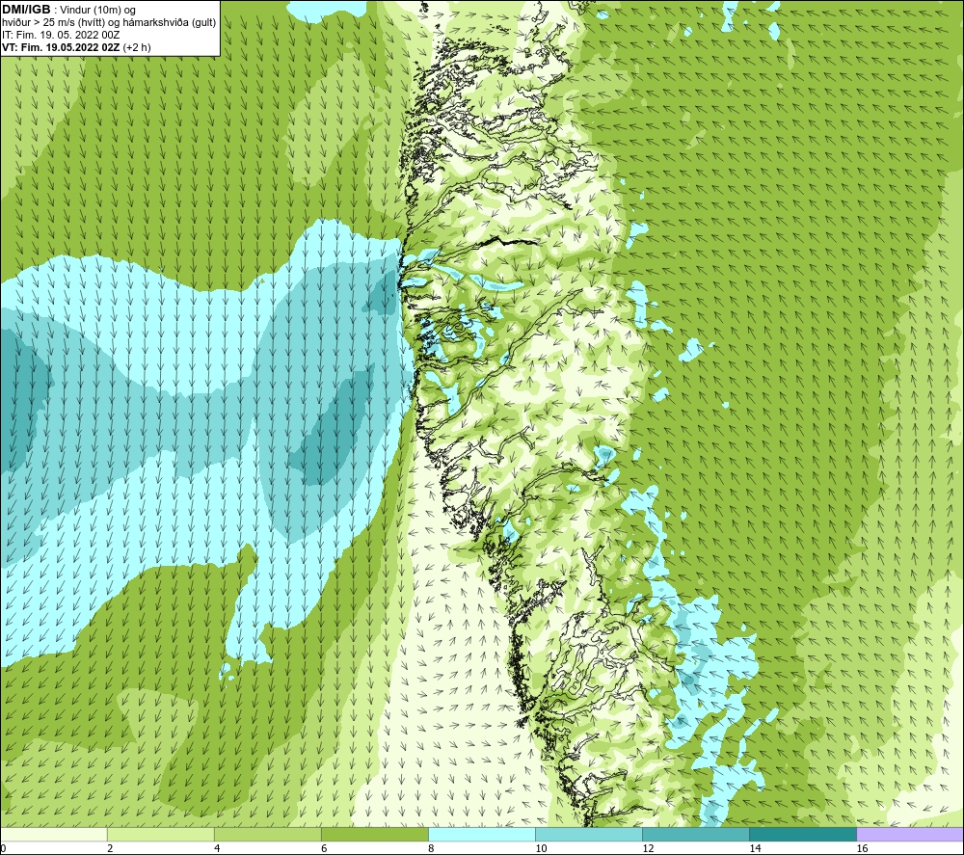Image resolution: width=964 pixels, height=855 pixels.
Task: Click the 'Vindur (10m) og' label
Action: (x=99, y=10)
